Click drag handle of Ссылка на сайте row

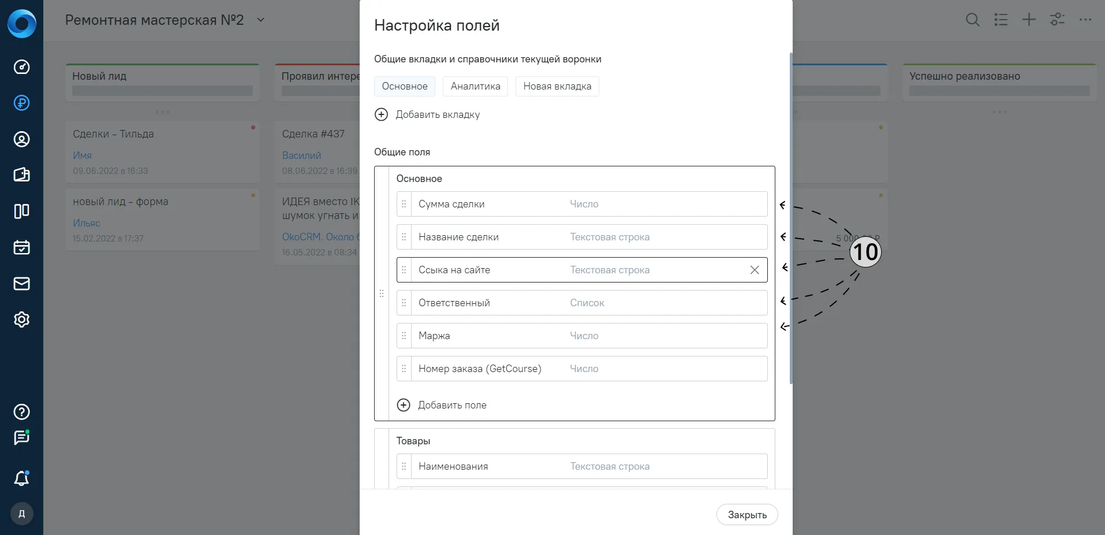click(404, 270)
